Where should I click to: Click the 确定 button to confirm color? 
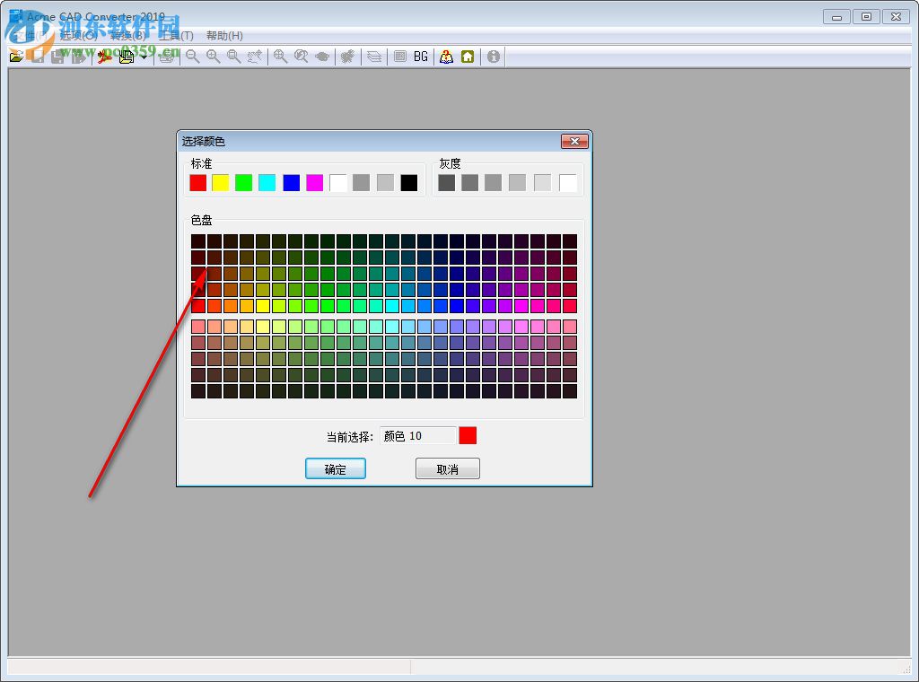tap(335, 468)
